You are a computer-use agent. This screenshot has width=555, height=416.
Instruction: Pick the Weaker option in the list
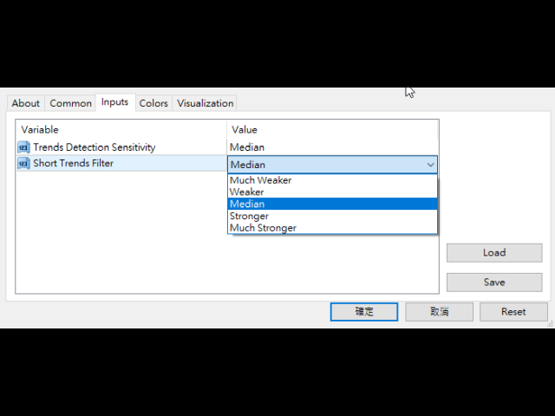(332, 192)
